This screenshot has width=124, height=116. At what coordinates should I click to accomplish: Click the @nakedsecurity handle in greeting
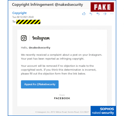coord(39,48)
